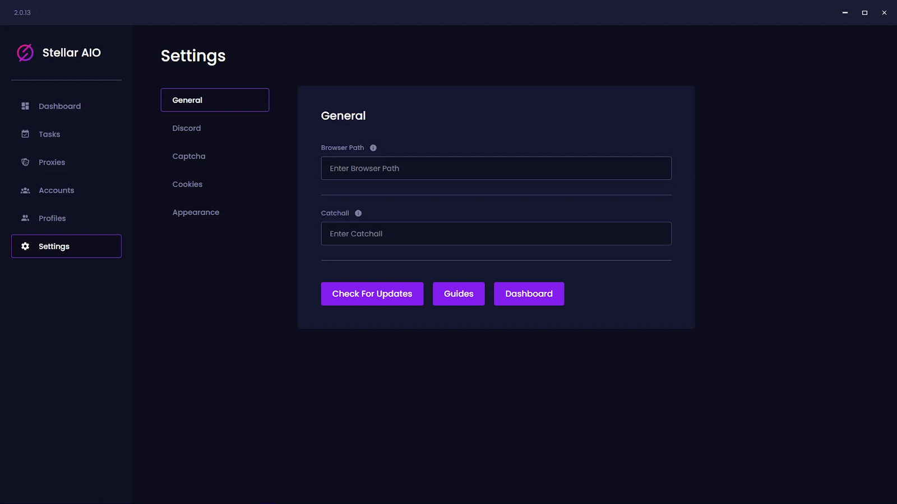Click inside the Enter Browser Path field
The image size is (897, 504).
point(496,168)
